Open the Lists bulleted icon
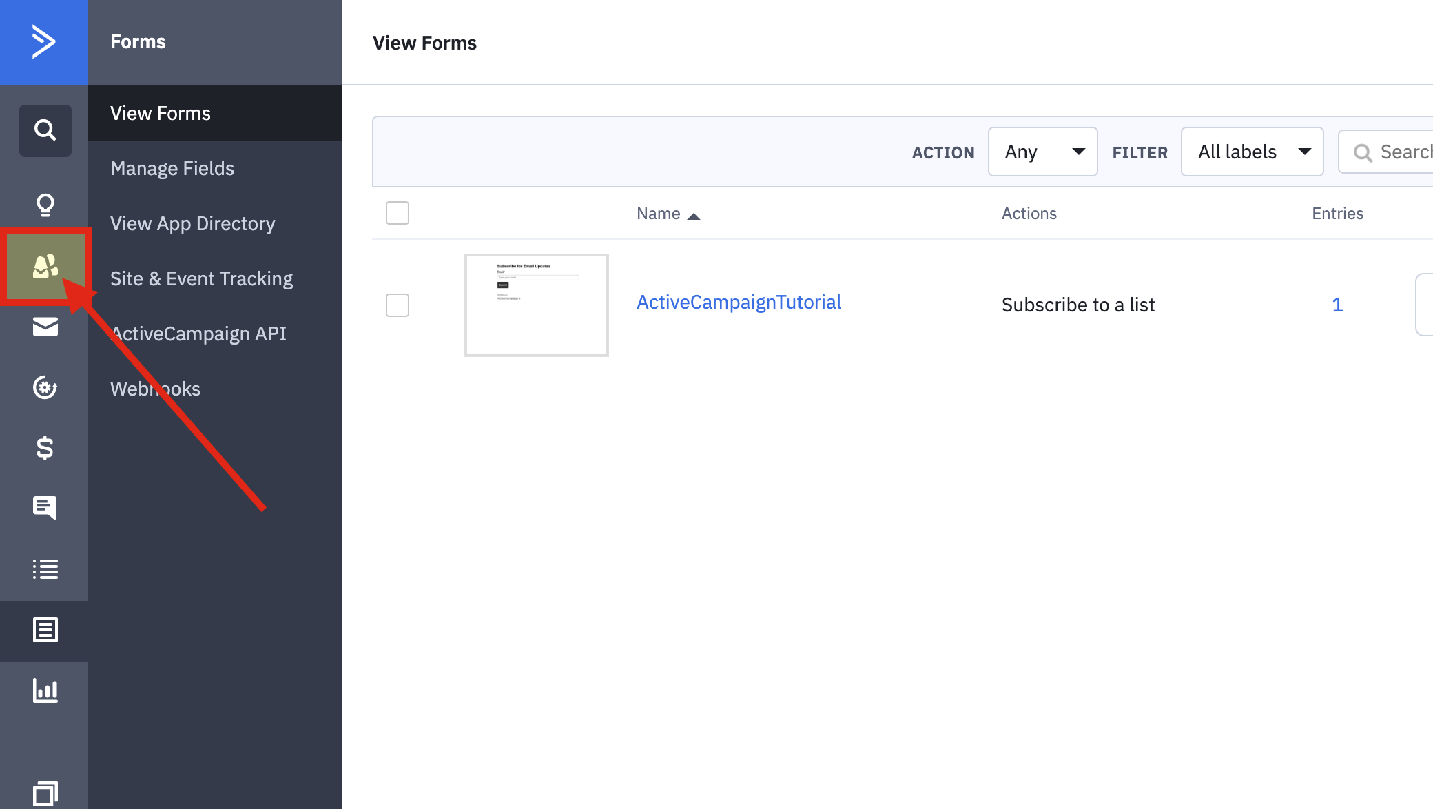The width and height of the screenshot is (1433, 809). [45, 569]
